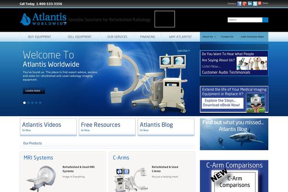288x192 pixels.
Task: Click the C-Arms product image
Action: click(132, 180)
